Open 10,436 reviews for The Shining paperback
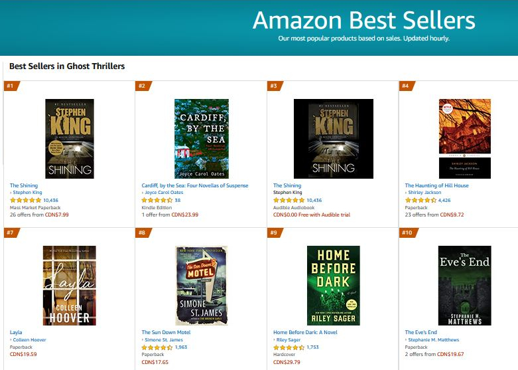 click(x=50, y=200)
